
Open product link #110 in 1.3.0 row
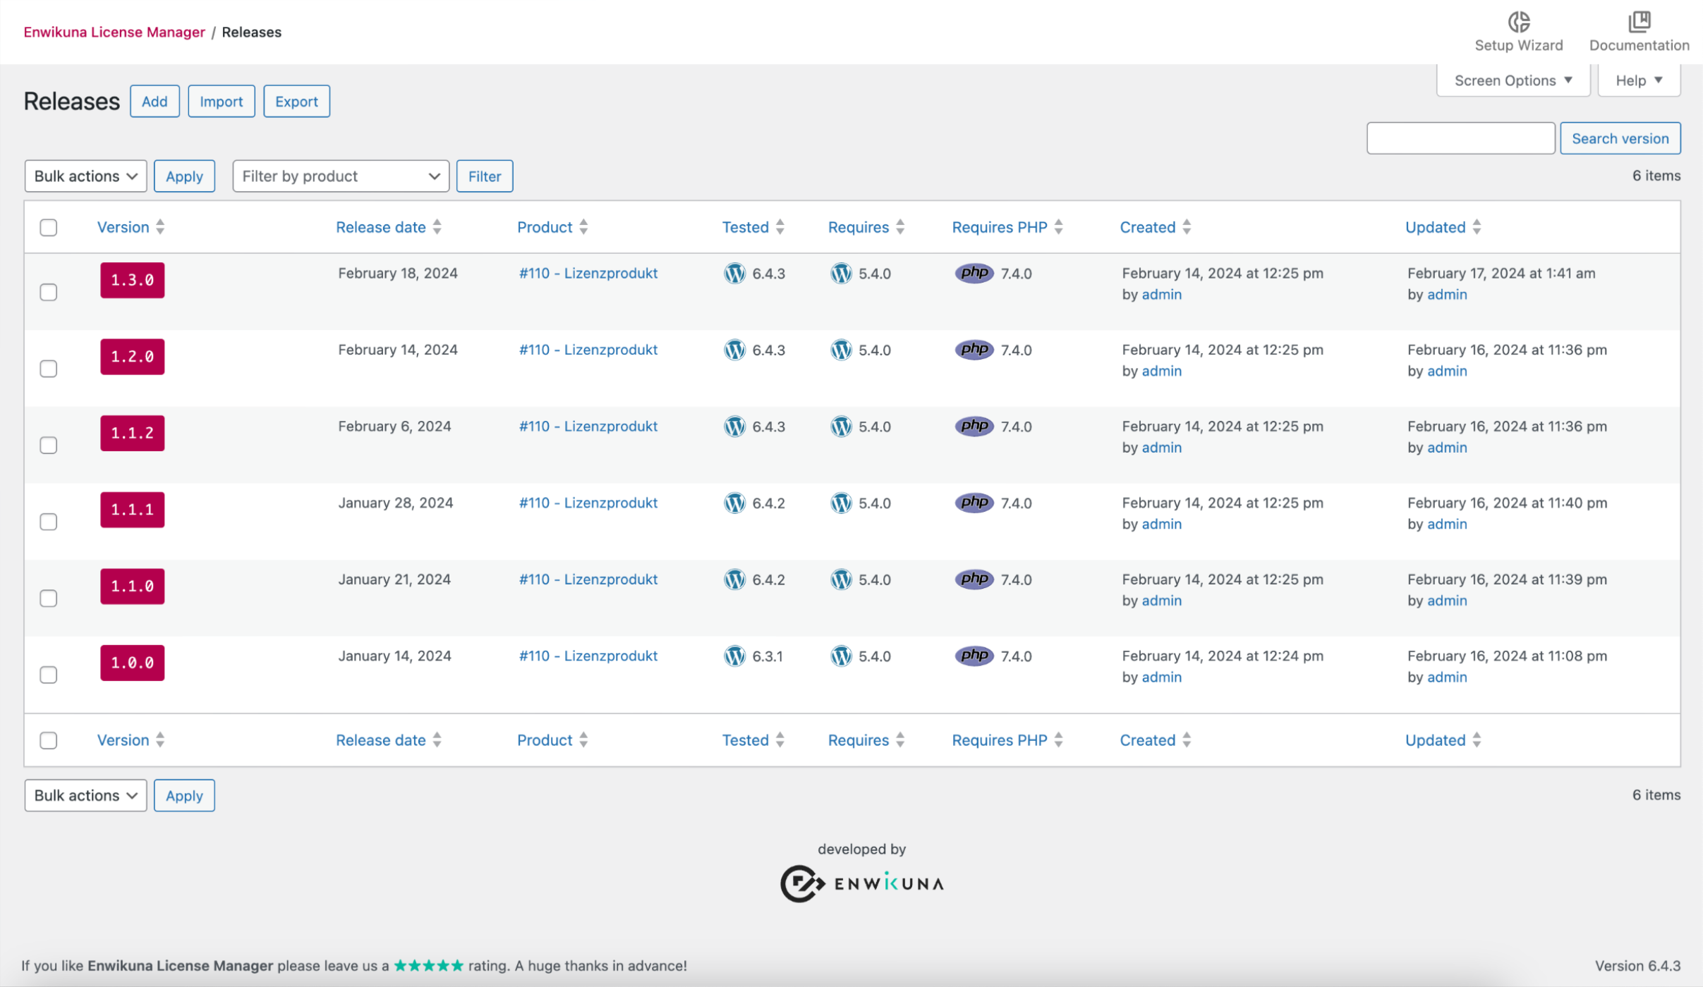(x=588, y=274)
